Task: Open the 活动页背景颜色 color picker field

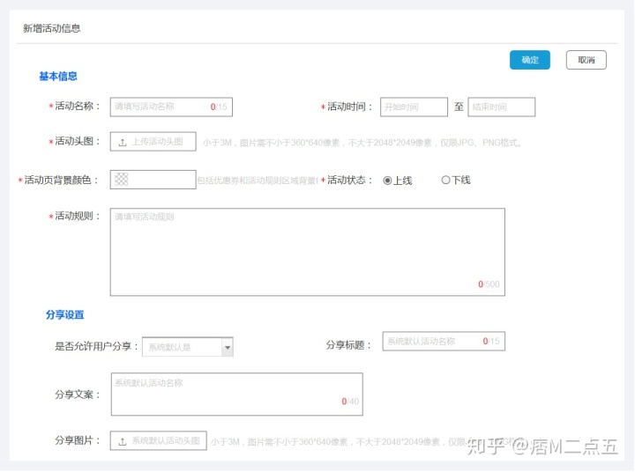Action: [153, 180]
